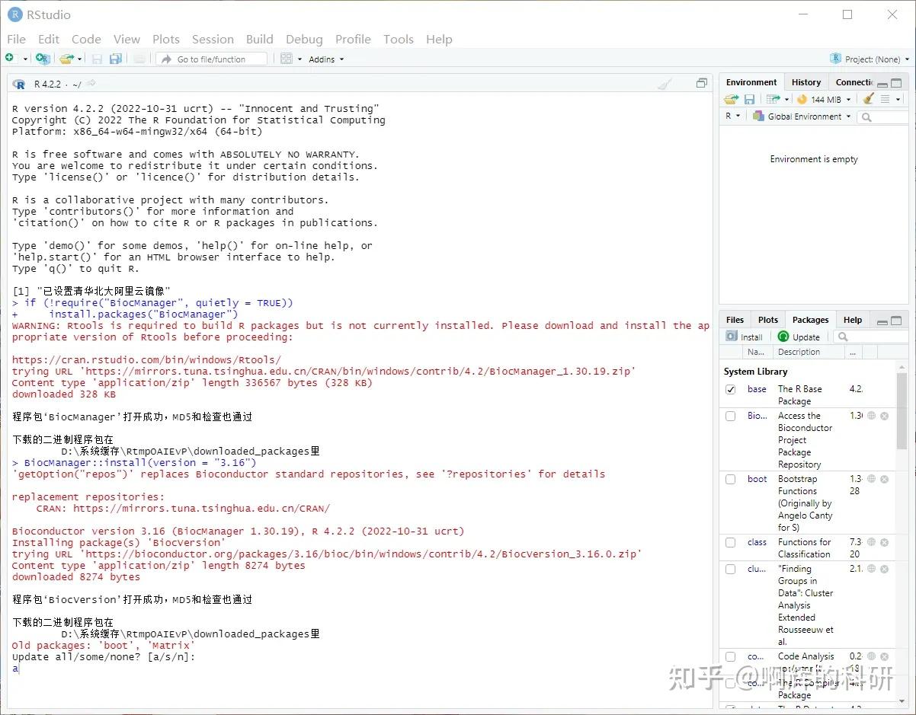Viewport: 916px width, 715px height.
Task: Minimize the Packages pane
Action: pyautogui.click(x=882, y=321)
